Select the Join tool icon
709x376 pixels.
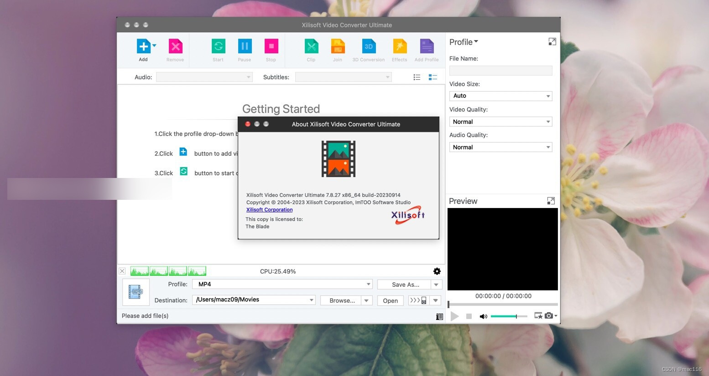338,46
